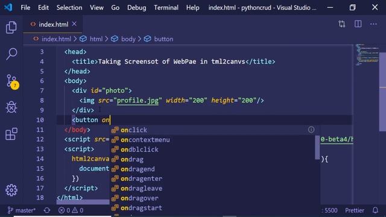The height and width of the screenshot is (217, 386).
Task: Click the <body> opening tag
Action: (x=75, y=81)
